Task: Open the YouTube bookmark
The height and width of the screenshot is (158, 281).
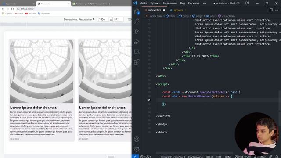Action: (30, 14)
